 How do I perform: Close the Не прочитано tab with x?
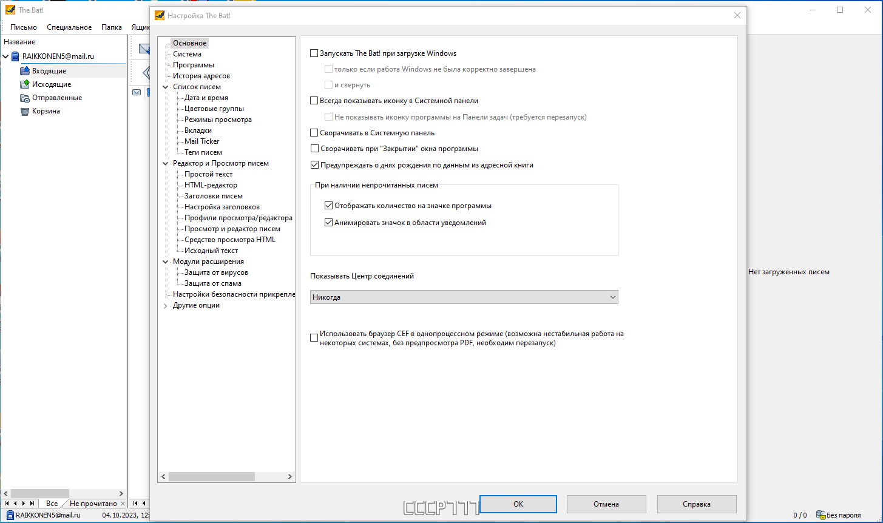point(123,504)
